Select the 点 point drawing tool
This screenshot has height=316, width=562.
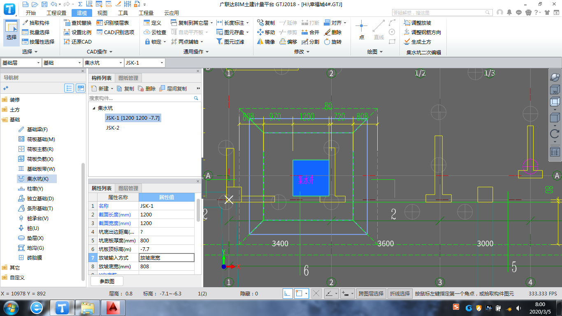click(x=361, y=30)
